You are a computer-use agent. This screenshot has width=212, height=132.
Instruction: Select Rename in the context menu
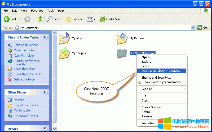(162, 116)
